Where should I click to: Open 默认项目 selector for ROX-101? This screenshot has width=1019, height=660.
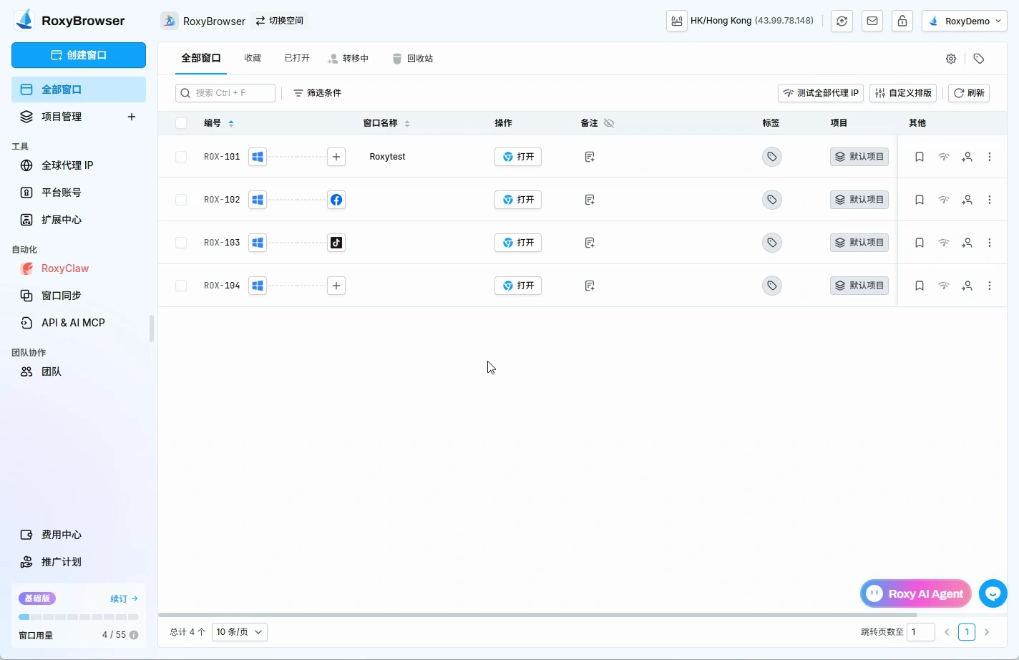[x=859, y=157]
